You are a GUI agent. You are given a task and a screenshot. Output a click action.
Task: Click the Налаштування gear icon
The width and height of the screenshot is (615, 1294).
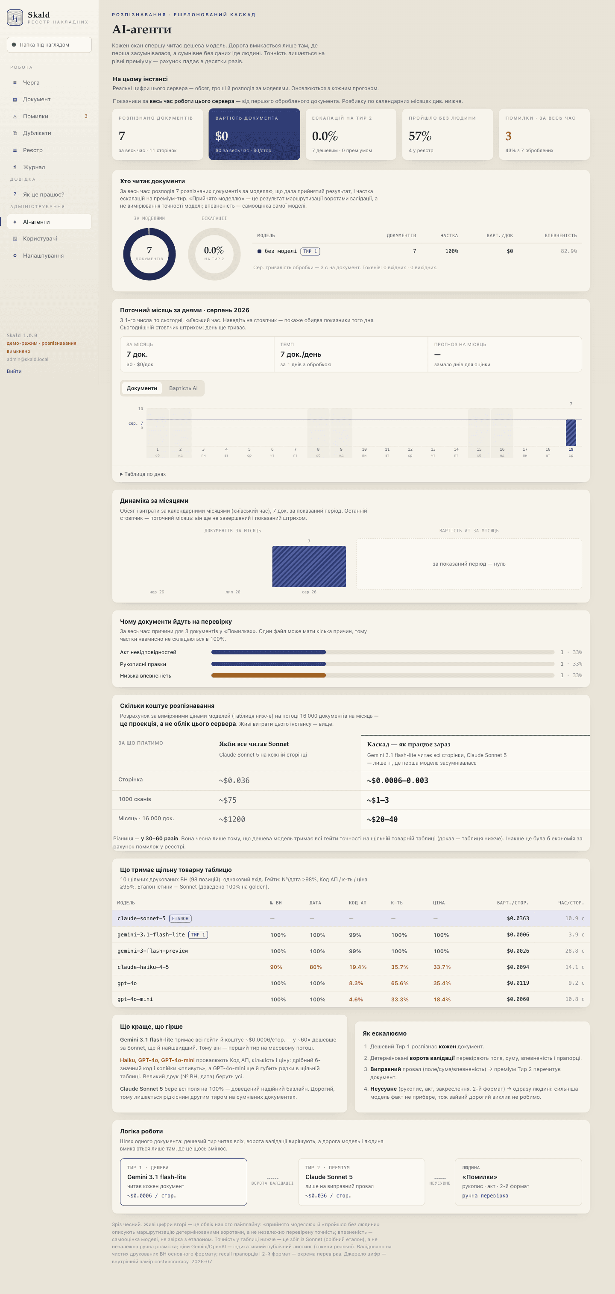point(15,256)
